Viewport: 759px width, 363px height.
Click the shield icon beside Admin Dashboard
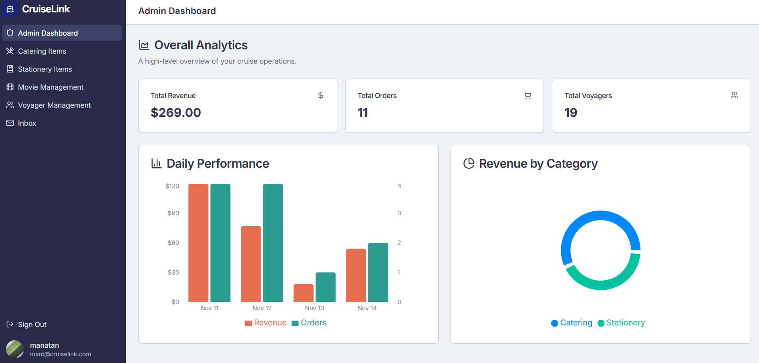click(x=10, y=33)
